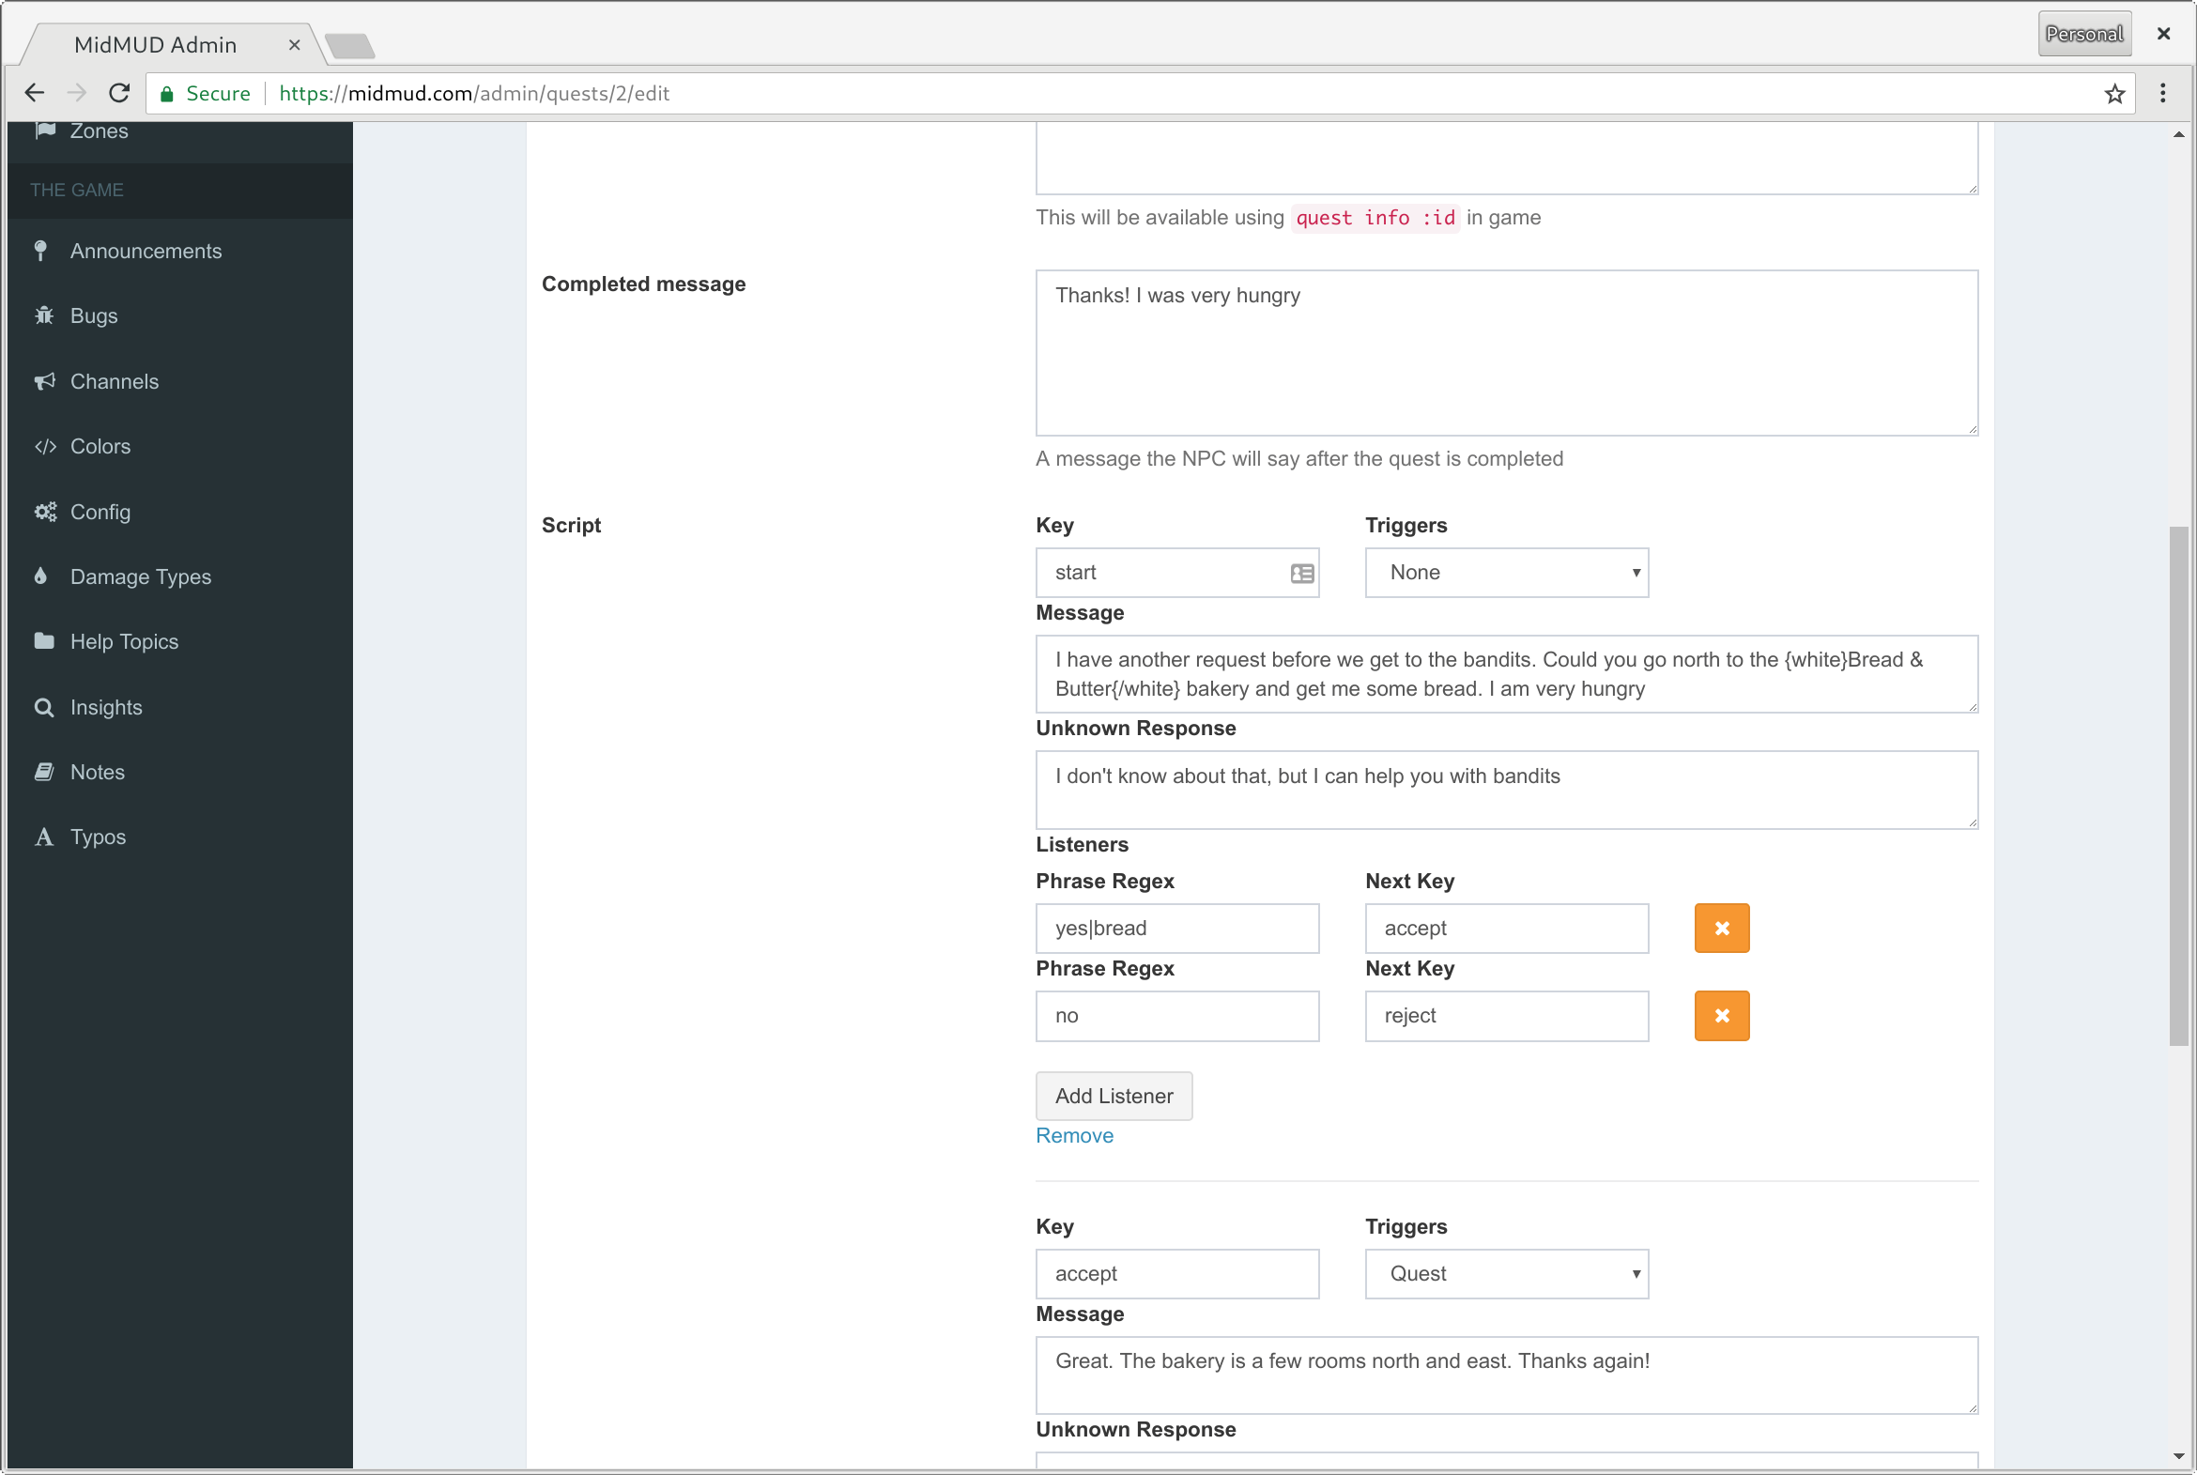Click the Insights icon in sidebar
The image size is (2197, 1475).
44,706
